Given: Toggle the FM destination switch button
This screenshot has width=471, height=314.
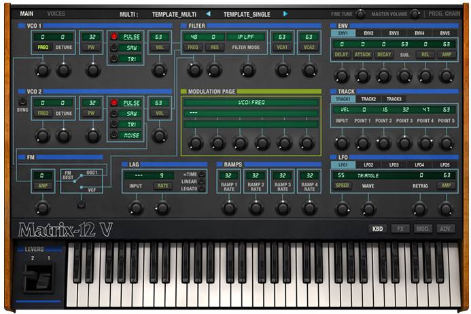Looking at the screenshot, I should [81, 205].
